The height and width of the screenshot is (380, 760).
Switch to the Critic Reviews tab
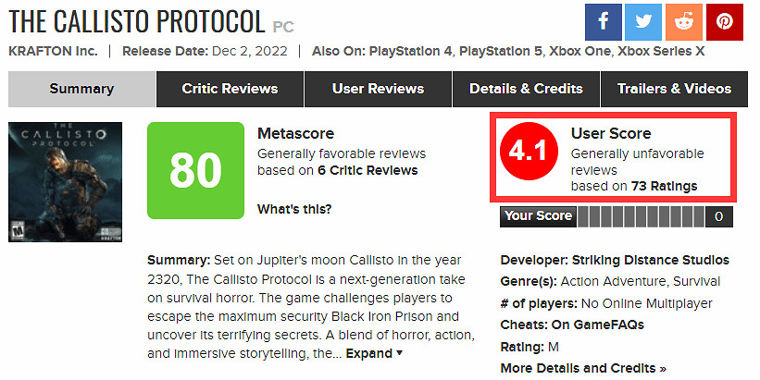click(230, 89)
